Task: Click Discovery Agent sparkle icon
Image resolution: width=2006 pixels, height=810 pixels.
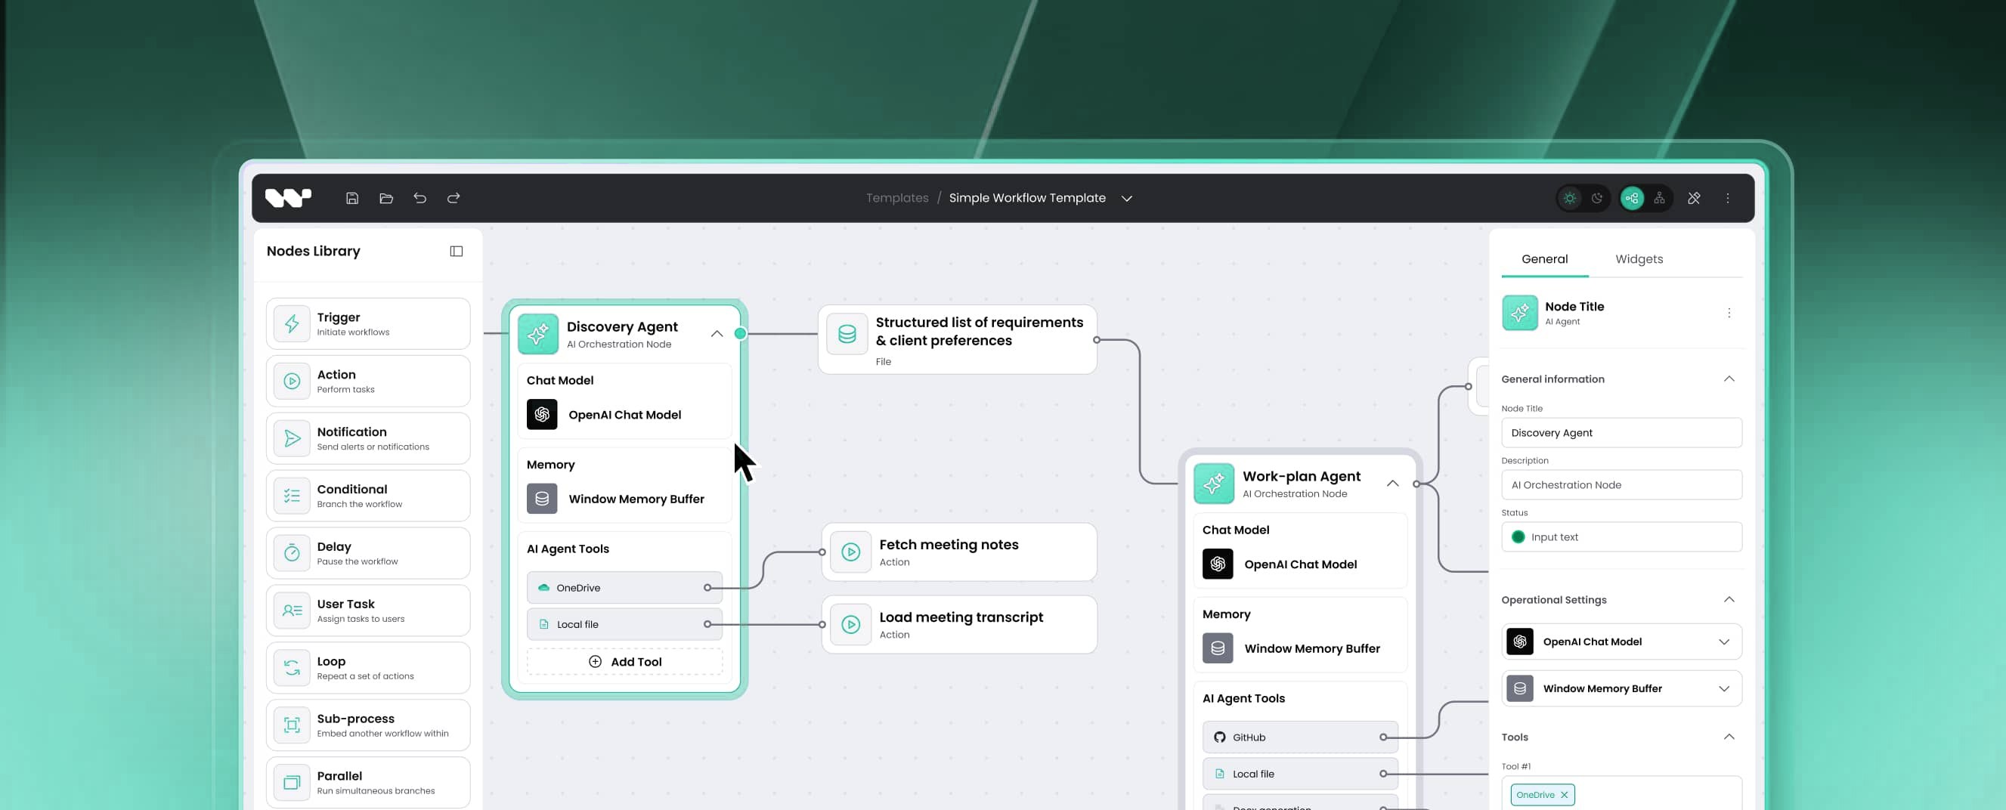Action: coord(538,334)
